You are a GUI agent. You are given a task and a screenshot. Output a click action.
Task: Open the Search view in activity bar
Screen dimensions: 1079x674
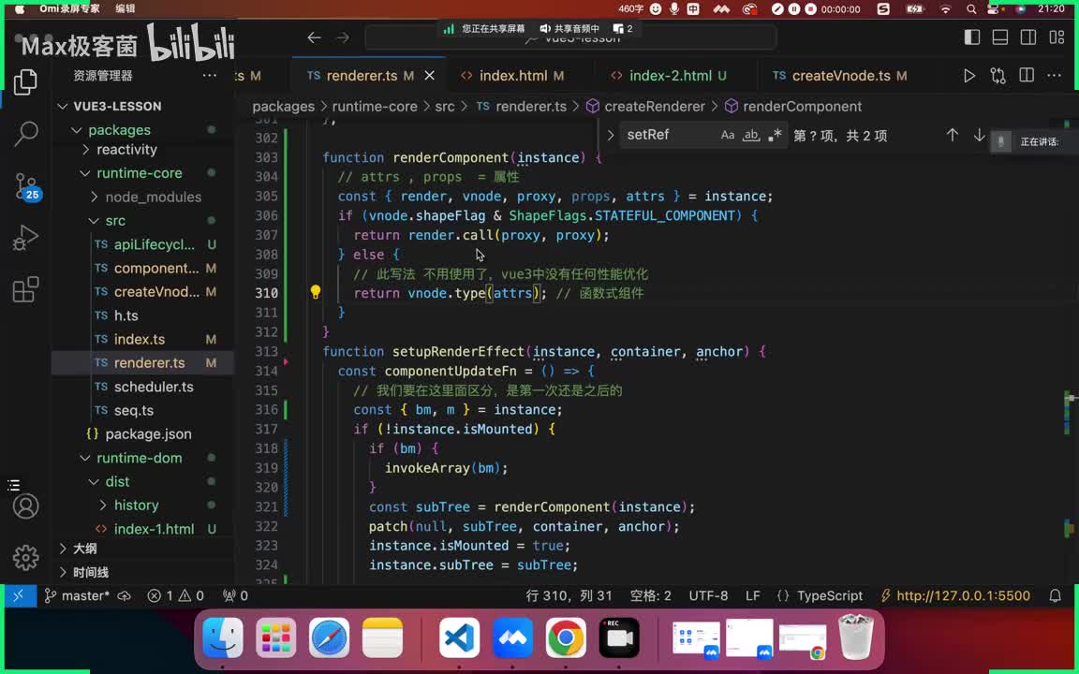pyautogui.click(x=25, y=133)
